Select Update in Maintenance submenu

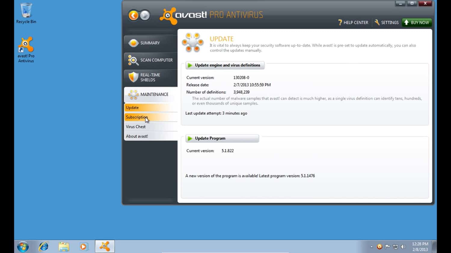[151, 108]
